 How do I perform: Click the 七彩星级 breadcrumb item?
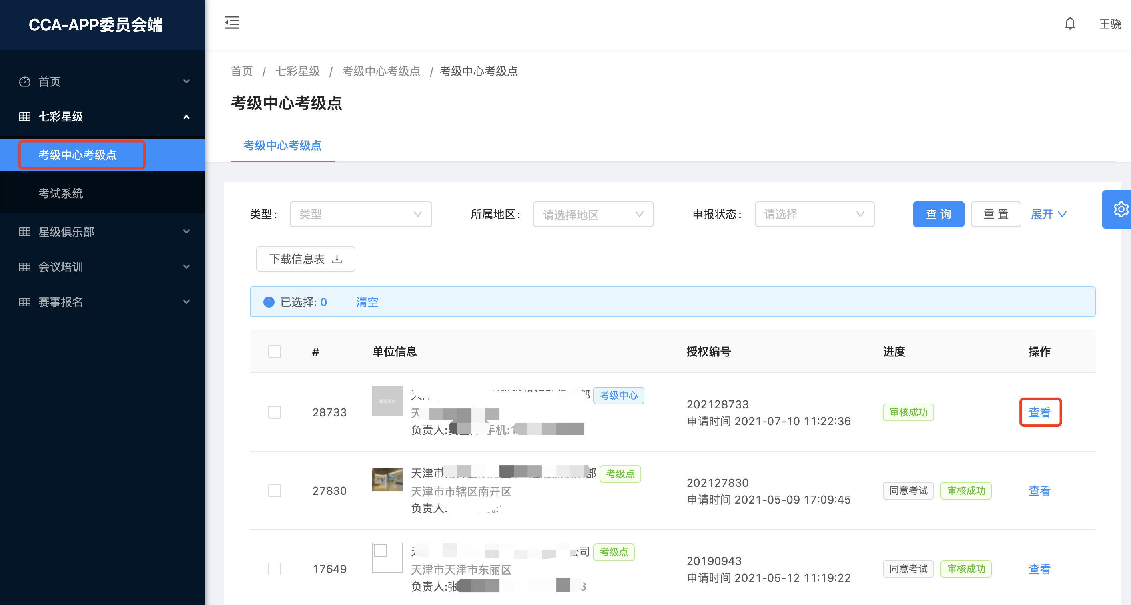pyautogui.click(x=297, y=71)
